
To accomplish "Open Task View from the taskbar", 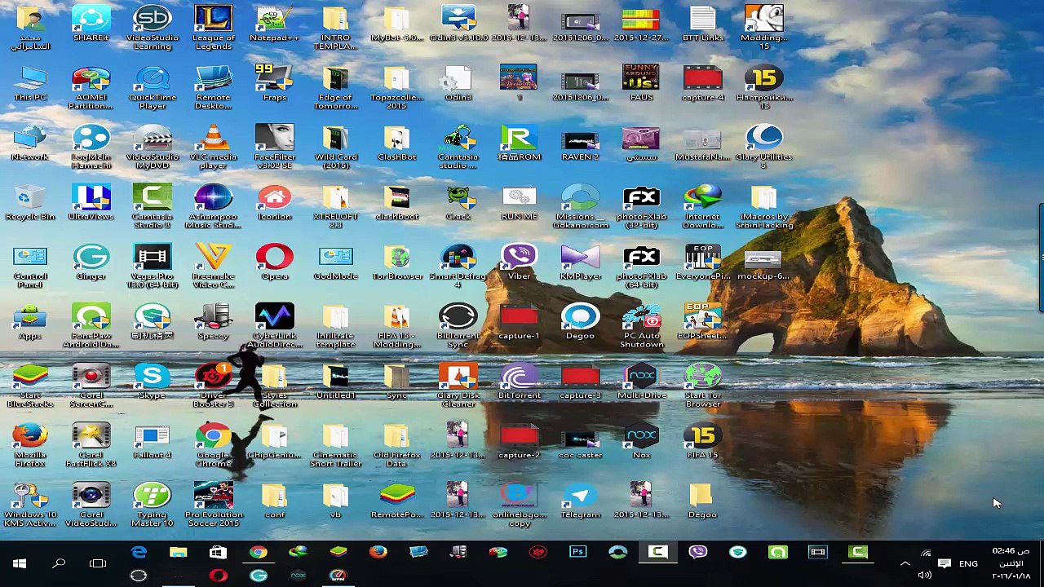I will coord(98,563).
